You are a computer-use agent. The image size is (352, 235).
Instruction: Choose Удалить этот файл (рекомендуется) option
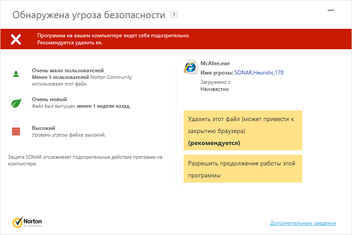click(x=242, y=131)
